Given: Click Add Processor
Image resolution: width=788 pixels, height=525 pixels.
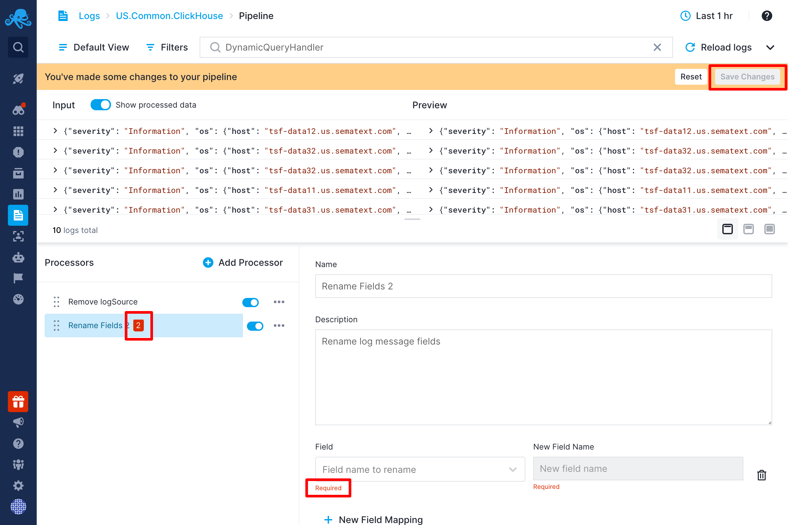Looking at the screenshot, I should pyautogui.click(x=243, y=262).
